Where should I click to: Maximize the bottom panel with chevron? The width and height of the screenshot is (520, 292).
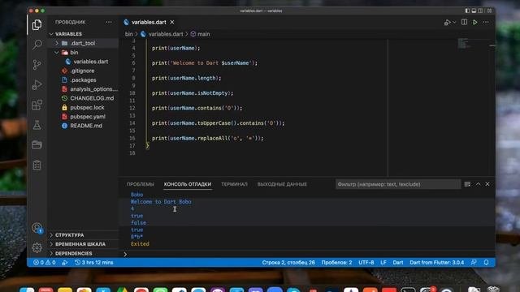tap(479, 184)
